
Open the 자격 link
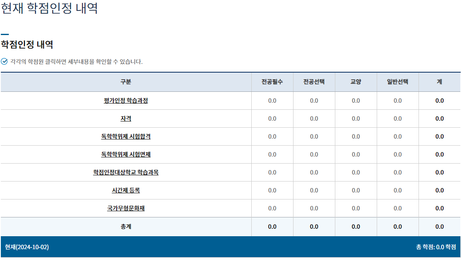coord(126,119)
